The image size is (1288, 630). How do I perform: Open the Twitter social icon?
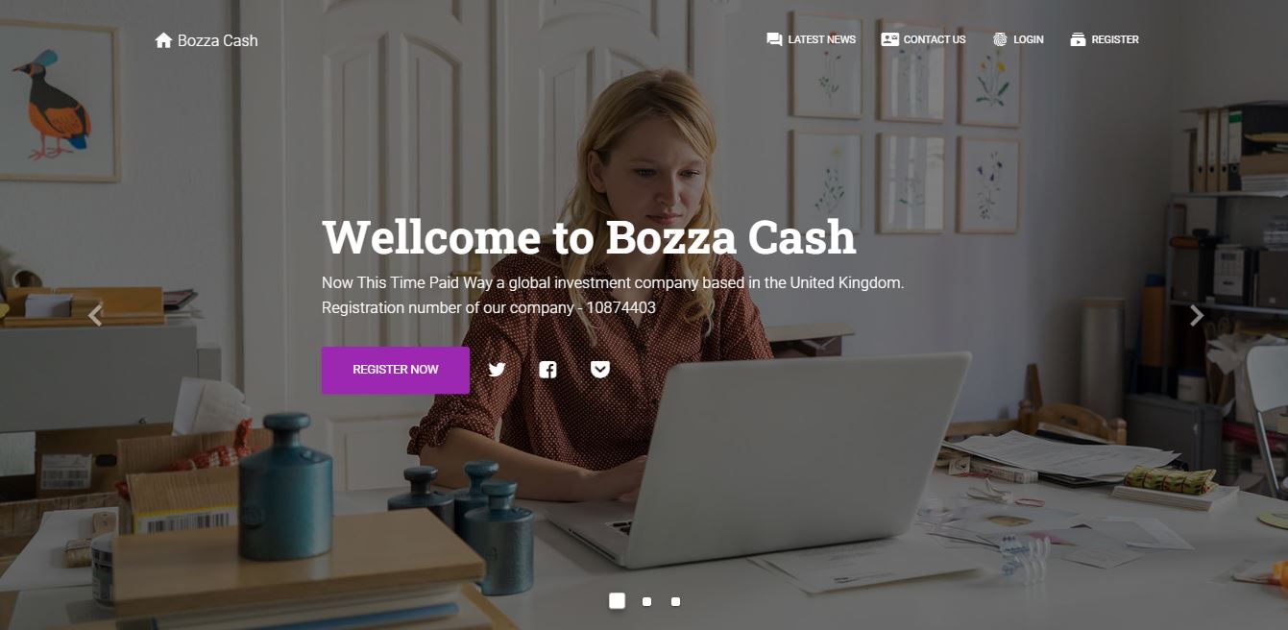click(x=497, y=370)
